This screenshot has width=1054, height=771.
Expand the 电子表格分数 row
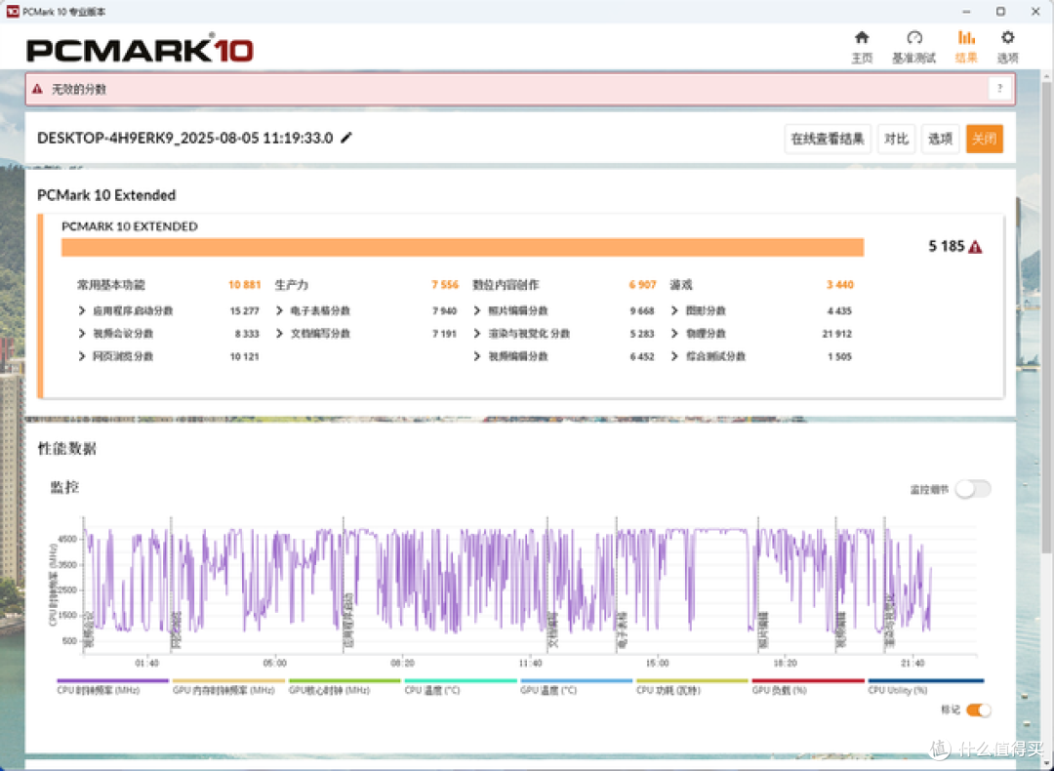click(280, 310)
